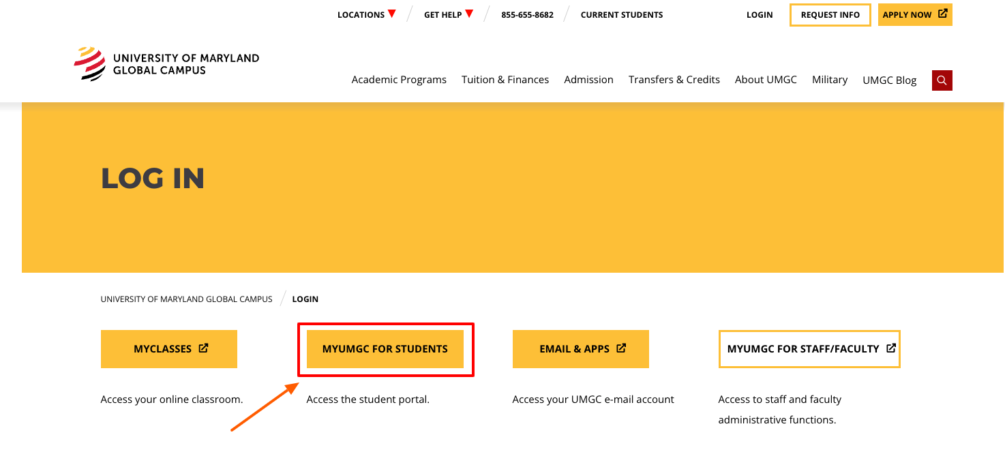Click the Military navigation item

point(829,80)
